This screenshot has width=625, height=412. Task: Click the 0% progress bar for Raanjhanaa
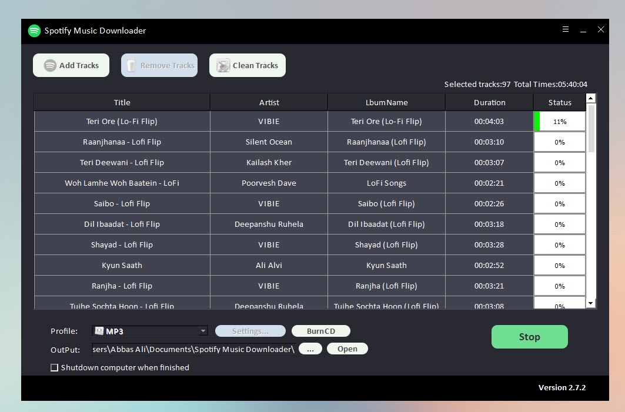560,142
